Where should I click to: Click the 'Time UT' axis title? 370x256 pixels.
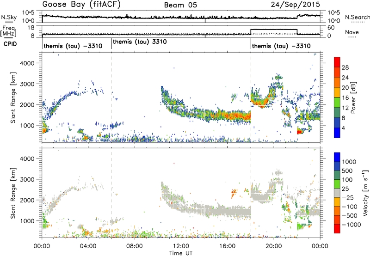click(181, 253)
